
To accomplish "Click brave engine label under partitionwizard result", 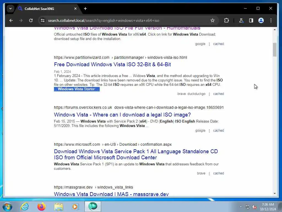I will [181, 94].
